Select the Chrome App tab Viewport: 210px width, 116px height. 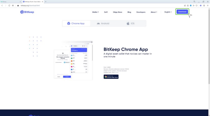click(x=76, y=23)
